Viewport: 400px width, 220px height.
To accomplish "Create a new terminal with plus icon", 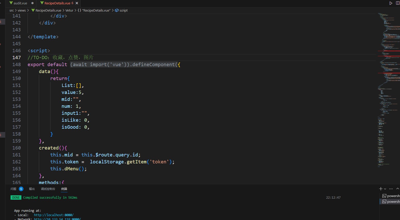I will click(381, 189).
